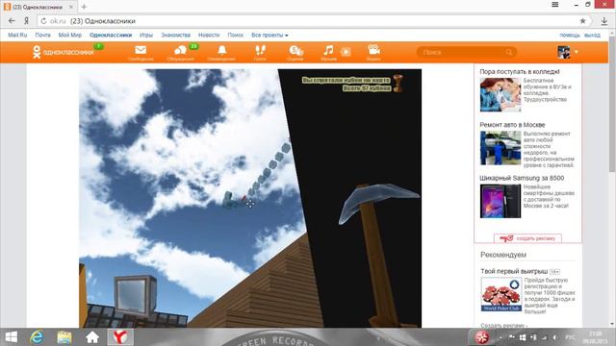Open ad title Ремонт авто в Москве

[x=512, y=124]
